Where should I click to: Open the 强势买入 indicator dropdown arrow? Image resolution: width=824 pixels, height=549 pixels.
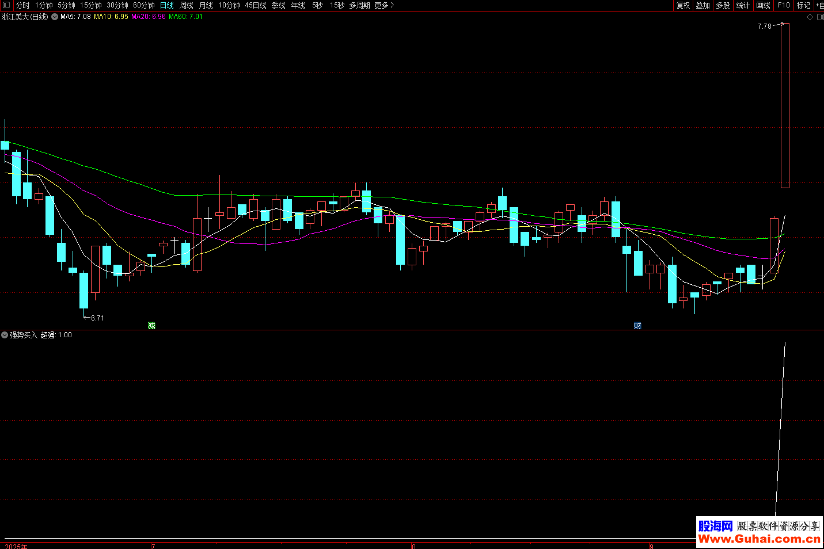click(5, 335)
